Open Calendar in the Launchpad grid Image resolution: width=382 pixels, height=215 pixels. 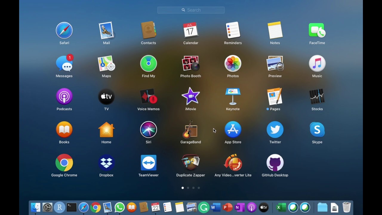coord(191,30)
